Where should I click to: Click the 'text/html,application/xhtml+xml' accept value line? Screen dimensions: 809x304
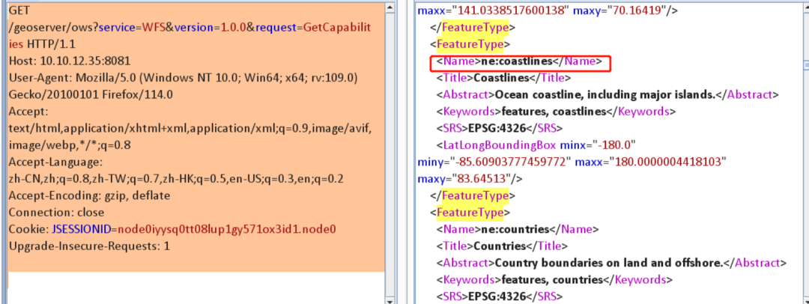tap(190, 129)
